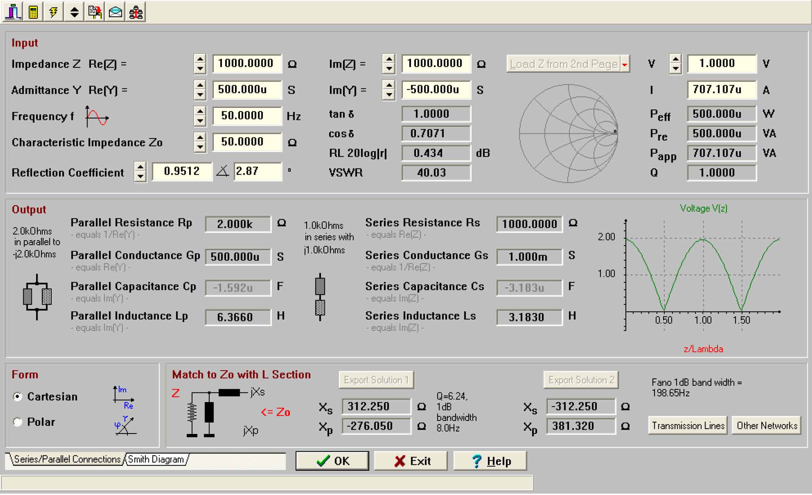Click the Im[Z] input field showing 1000.0000
This screenshot has width=812, height=495.
pyautogui.click(x=436, y=64)
